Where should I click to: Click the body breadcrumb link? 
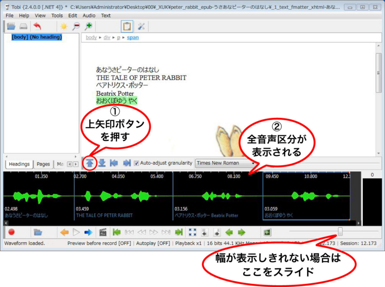91,37
